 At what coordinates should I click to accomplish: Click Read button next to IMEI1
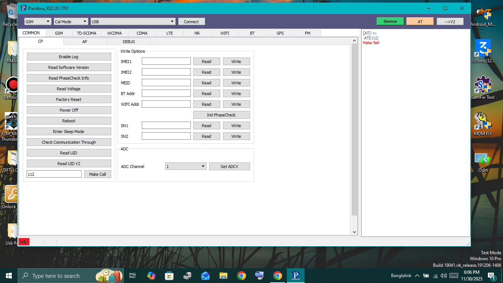[207, 62]
